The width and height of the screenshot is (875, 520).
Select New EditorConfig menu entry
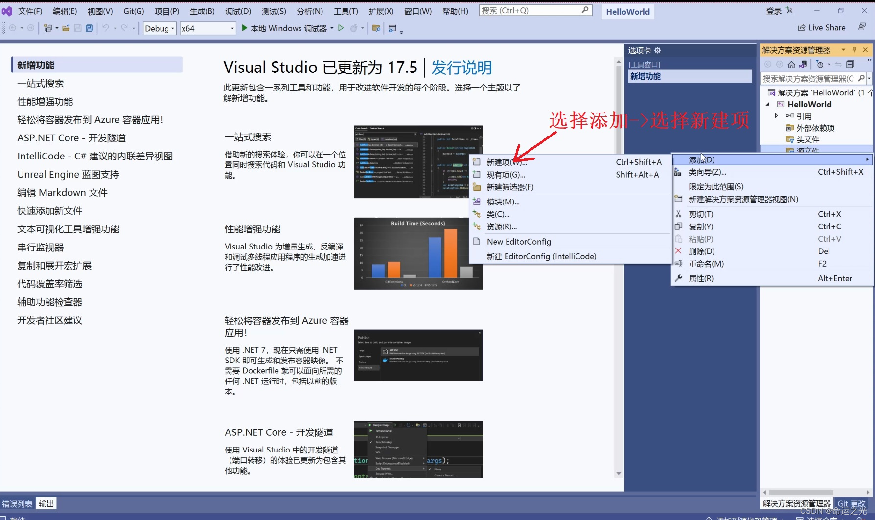(x=570, y=242)
